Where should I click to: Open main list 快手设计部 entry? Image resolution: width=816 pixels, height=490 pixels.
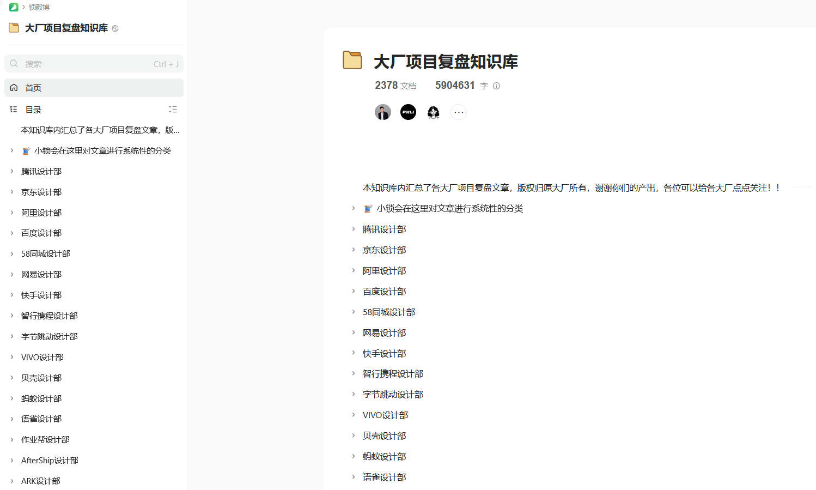click(385, 354)
